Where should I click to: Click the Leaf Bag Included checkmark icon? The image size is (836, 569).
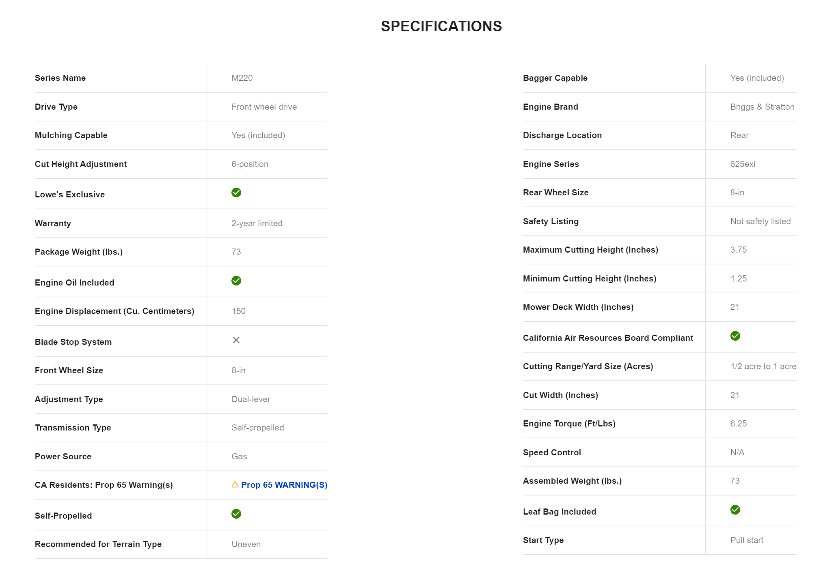[735, 510]
